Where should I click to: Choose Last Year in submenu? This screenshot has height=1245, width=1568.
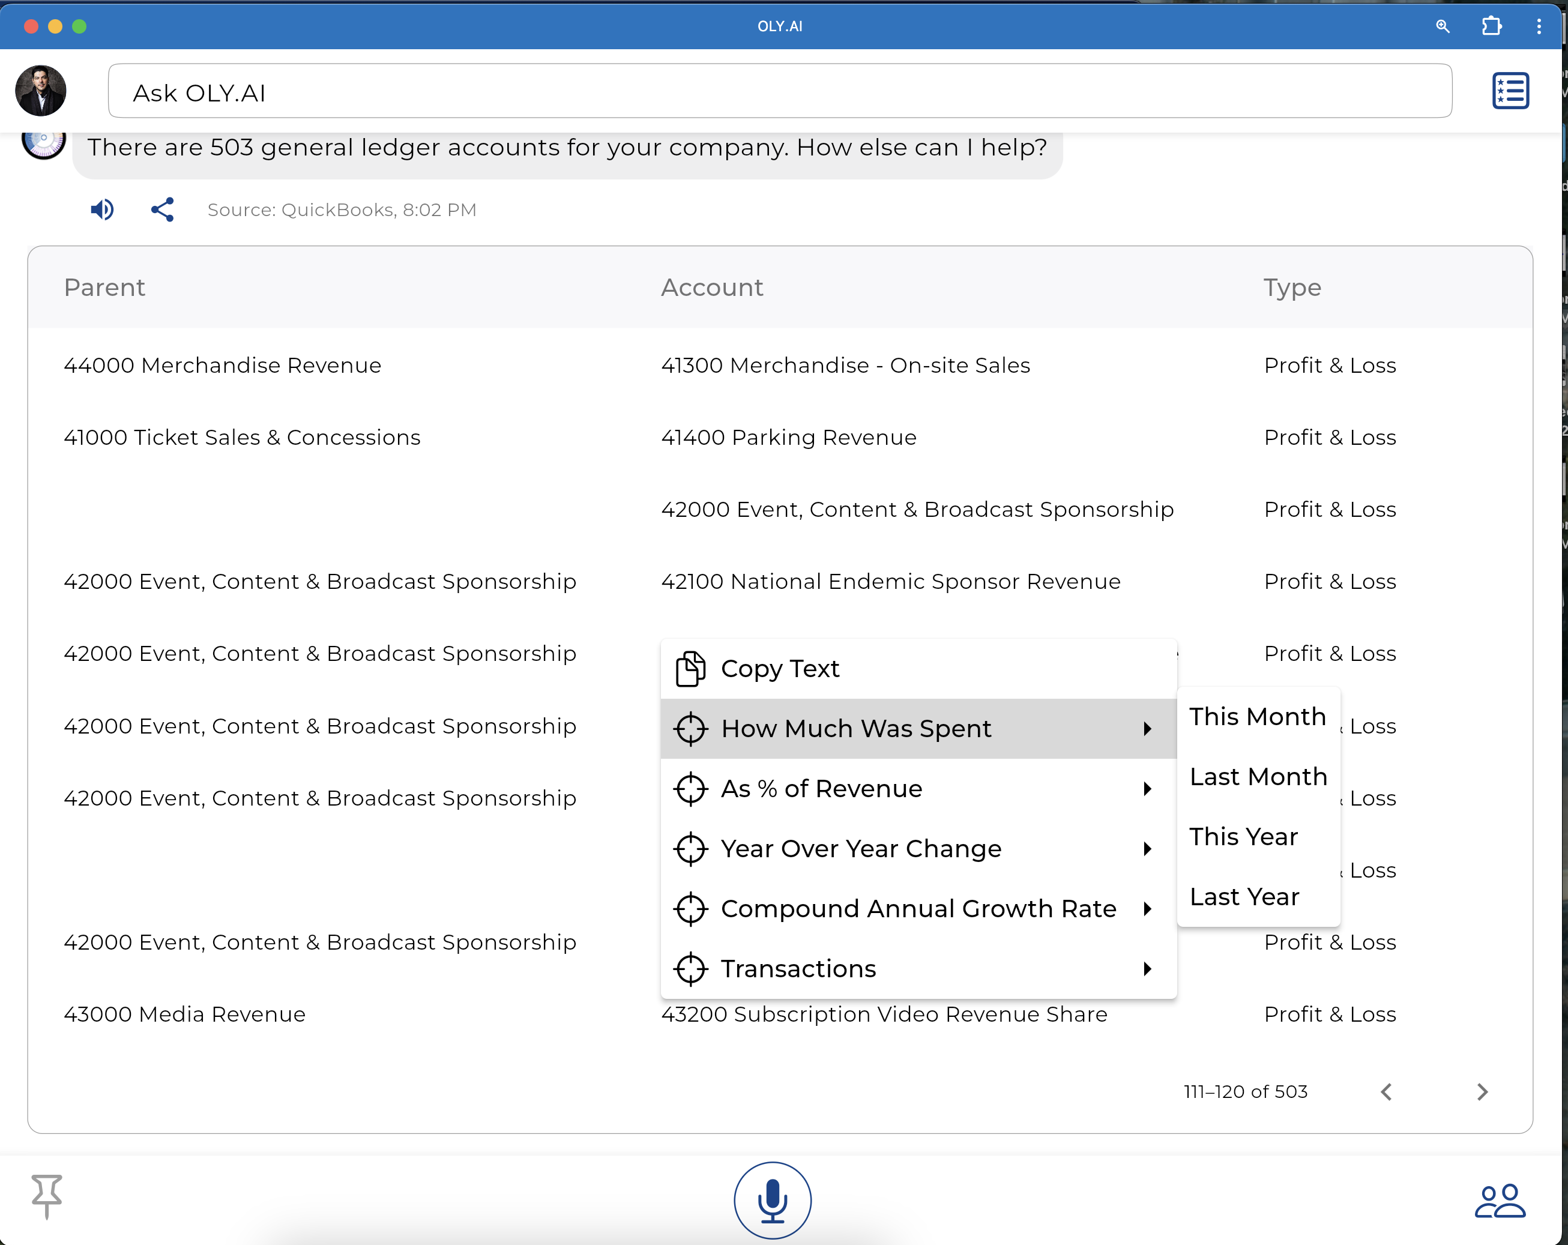point(1244,897)
